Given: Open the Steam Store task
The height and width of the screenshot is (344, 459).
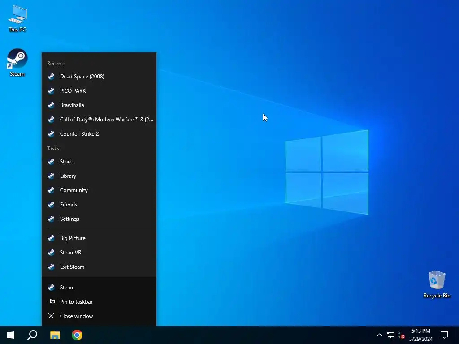Looking at the screenshot, I should 99,161.
